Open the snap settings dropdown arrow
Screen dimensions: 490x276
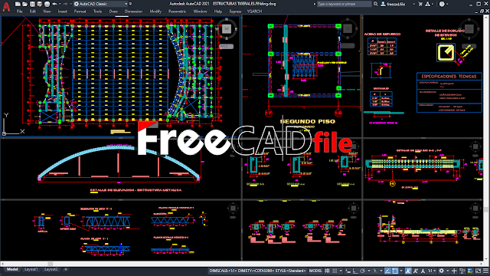(341, 271)
